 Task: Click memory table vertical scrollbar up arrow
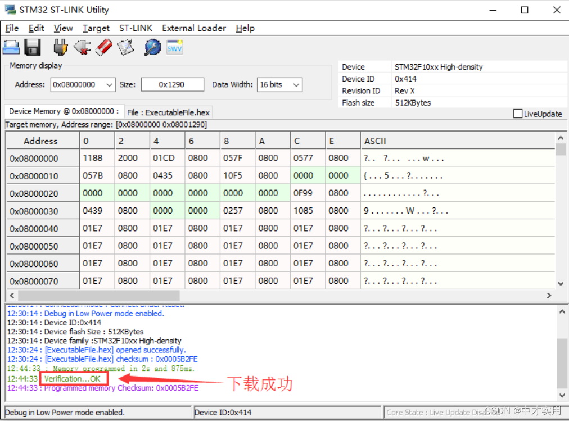point(561,138)
